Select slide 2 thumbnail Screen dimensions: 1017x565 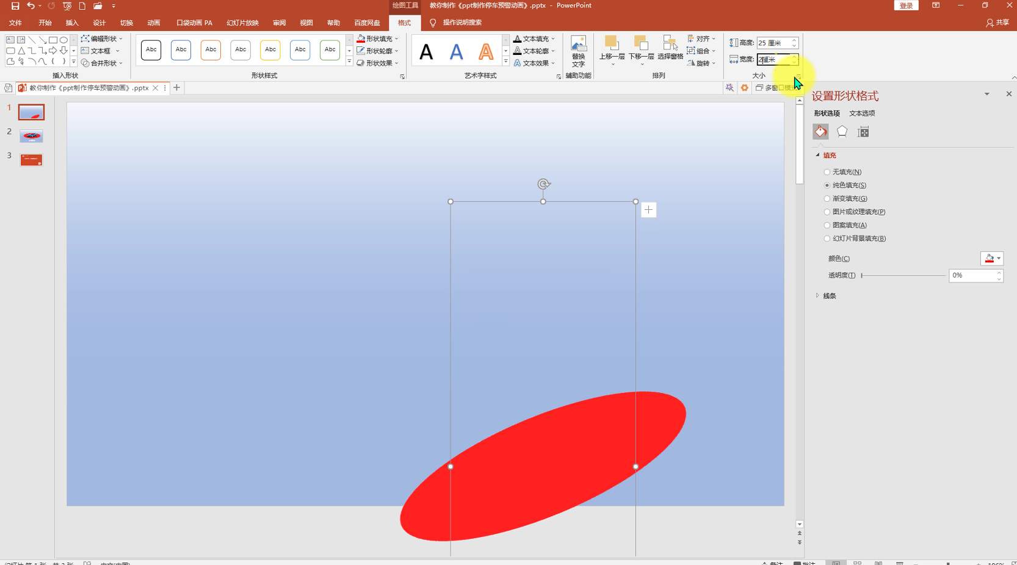[x=31, y=136]
